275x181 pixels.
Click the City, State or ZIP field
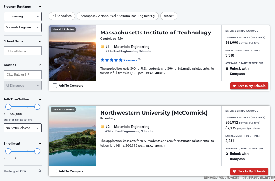click(23, 75)
